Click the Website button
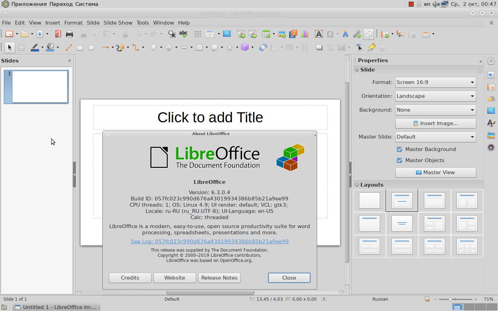 [x=175, y=278]
